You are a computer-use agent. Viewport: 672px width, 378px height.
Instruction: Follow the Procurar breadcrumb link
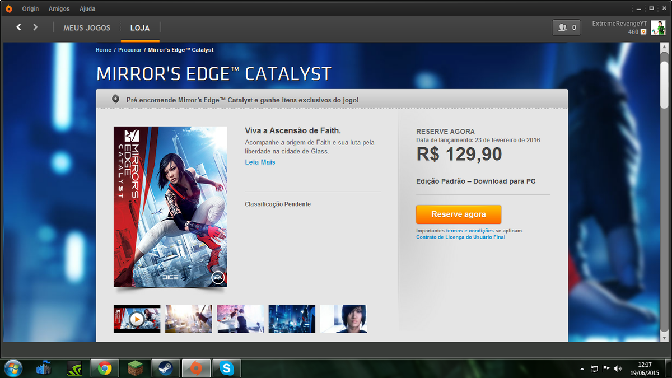[x=129, y=50]
